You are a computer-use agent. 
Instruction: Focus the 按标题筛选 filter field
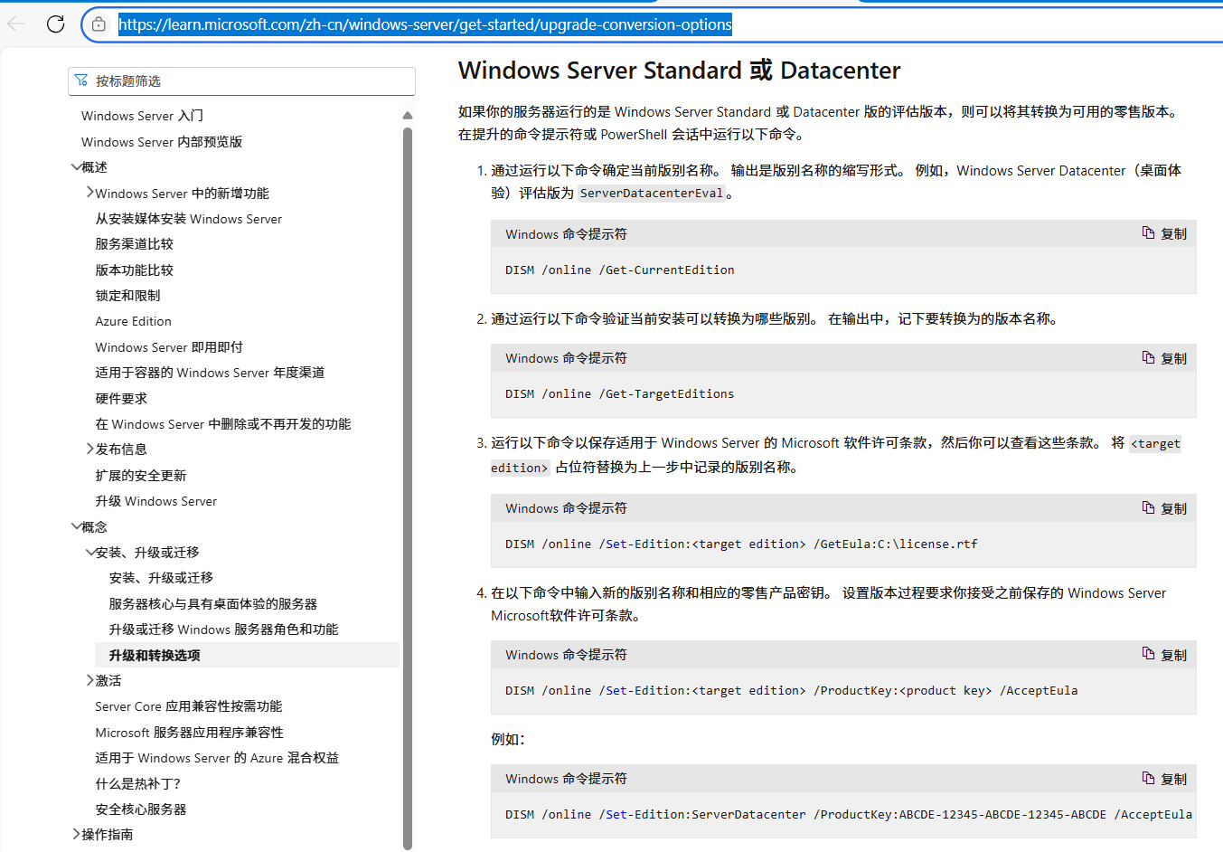pos(241,80)
